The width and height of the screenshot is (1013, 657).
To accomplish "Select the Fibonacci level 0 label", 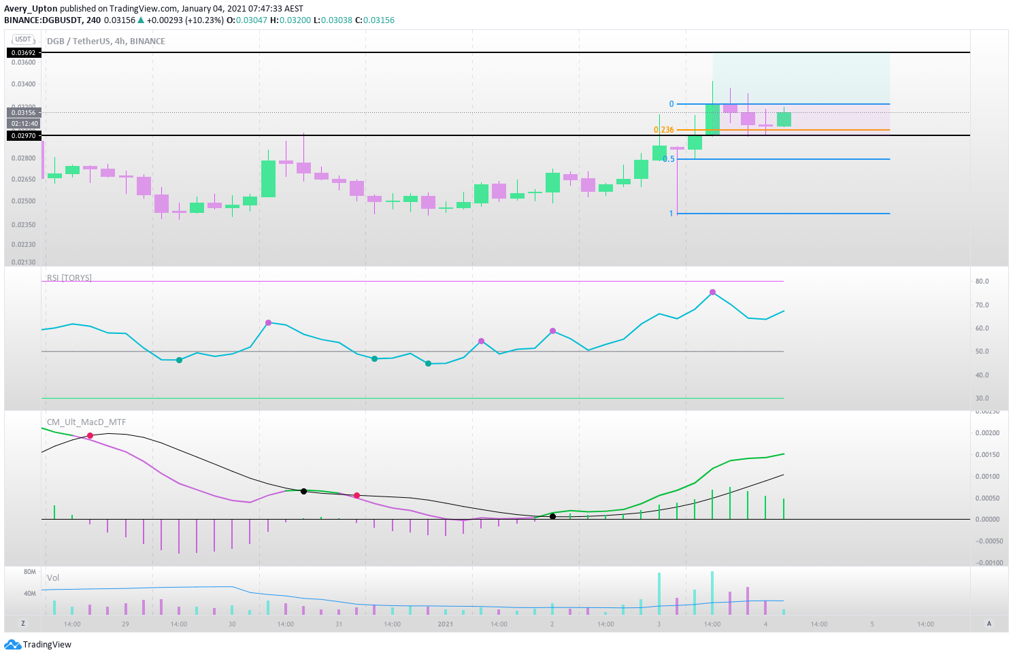I will (671, 104).
